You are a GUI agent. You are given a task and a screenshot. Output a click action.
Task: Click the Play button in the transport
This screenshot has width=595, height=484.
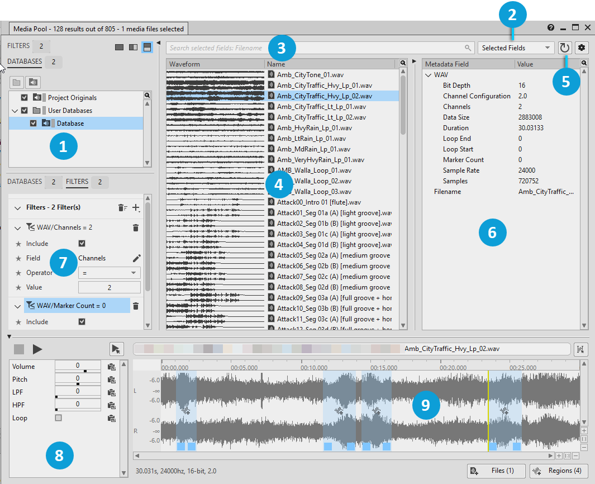coord(37,349)
